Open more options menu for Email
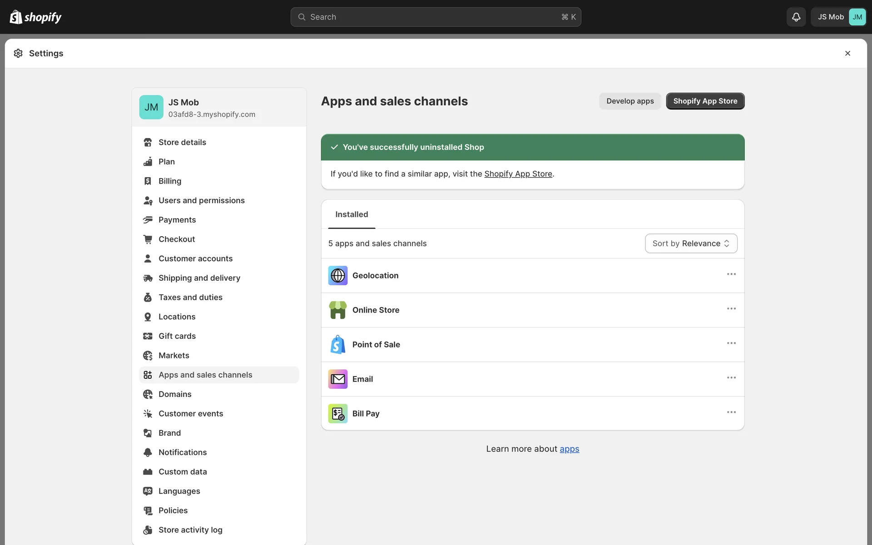 tap(731, 378)
